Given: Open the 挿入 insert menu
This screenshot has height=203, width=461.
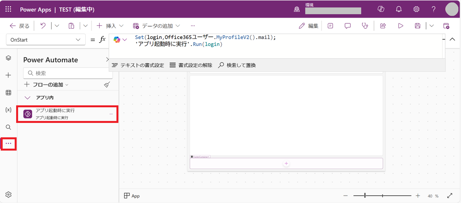Looking at the screenshot, I should (110, 26).
